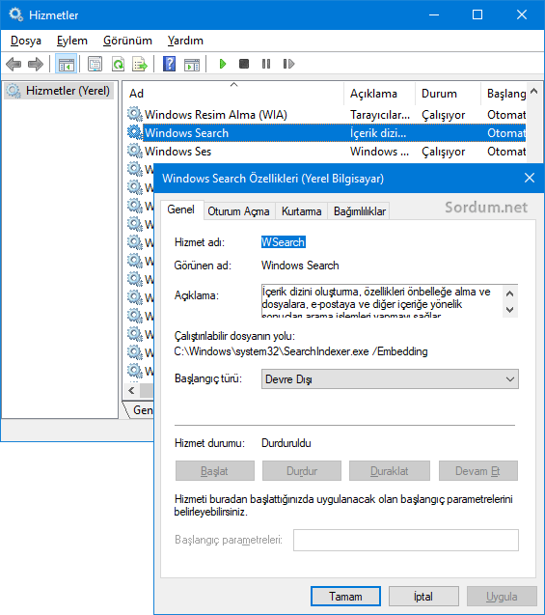The image size is (545, 615).
Task: Sort by the Başlangıç column header
Action: [505, 94]
